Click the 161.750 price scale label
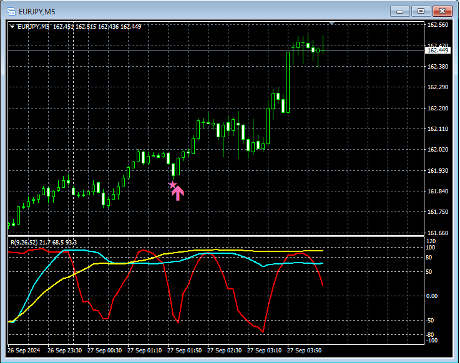 [438, 212]
